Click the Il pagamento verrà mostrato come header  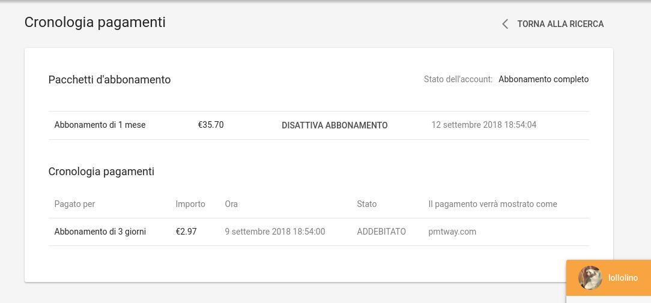point(492,204)
